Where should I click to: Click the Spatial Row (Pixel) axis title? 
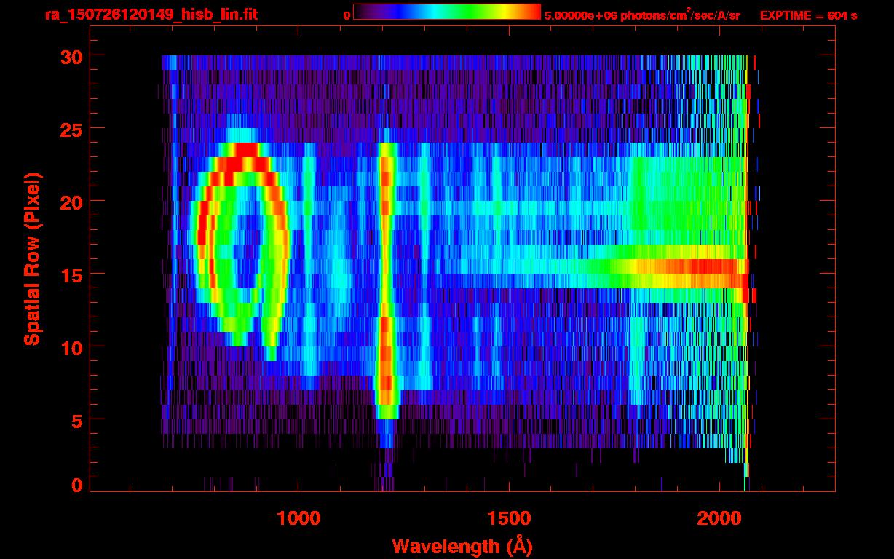point(31,259)
